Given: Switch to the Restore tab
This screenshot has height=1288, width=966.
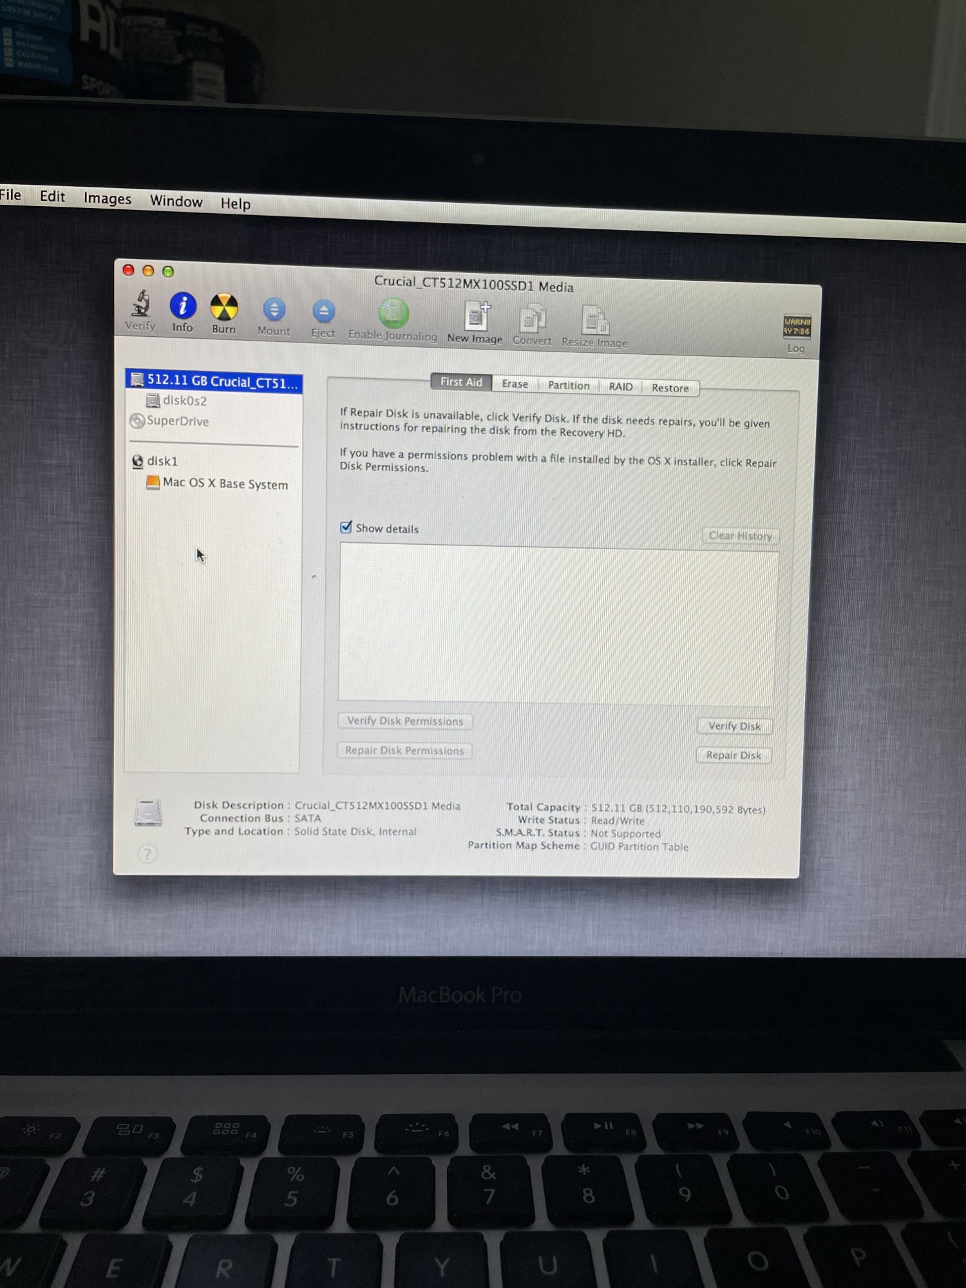Looking at the screenshot, I should tap(670, 388).
